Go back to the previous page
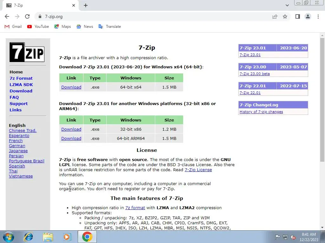 point(7,16)
